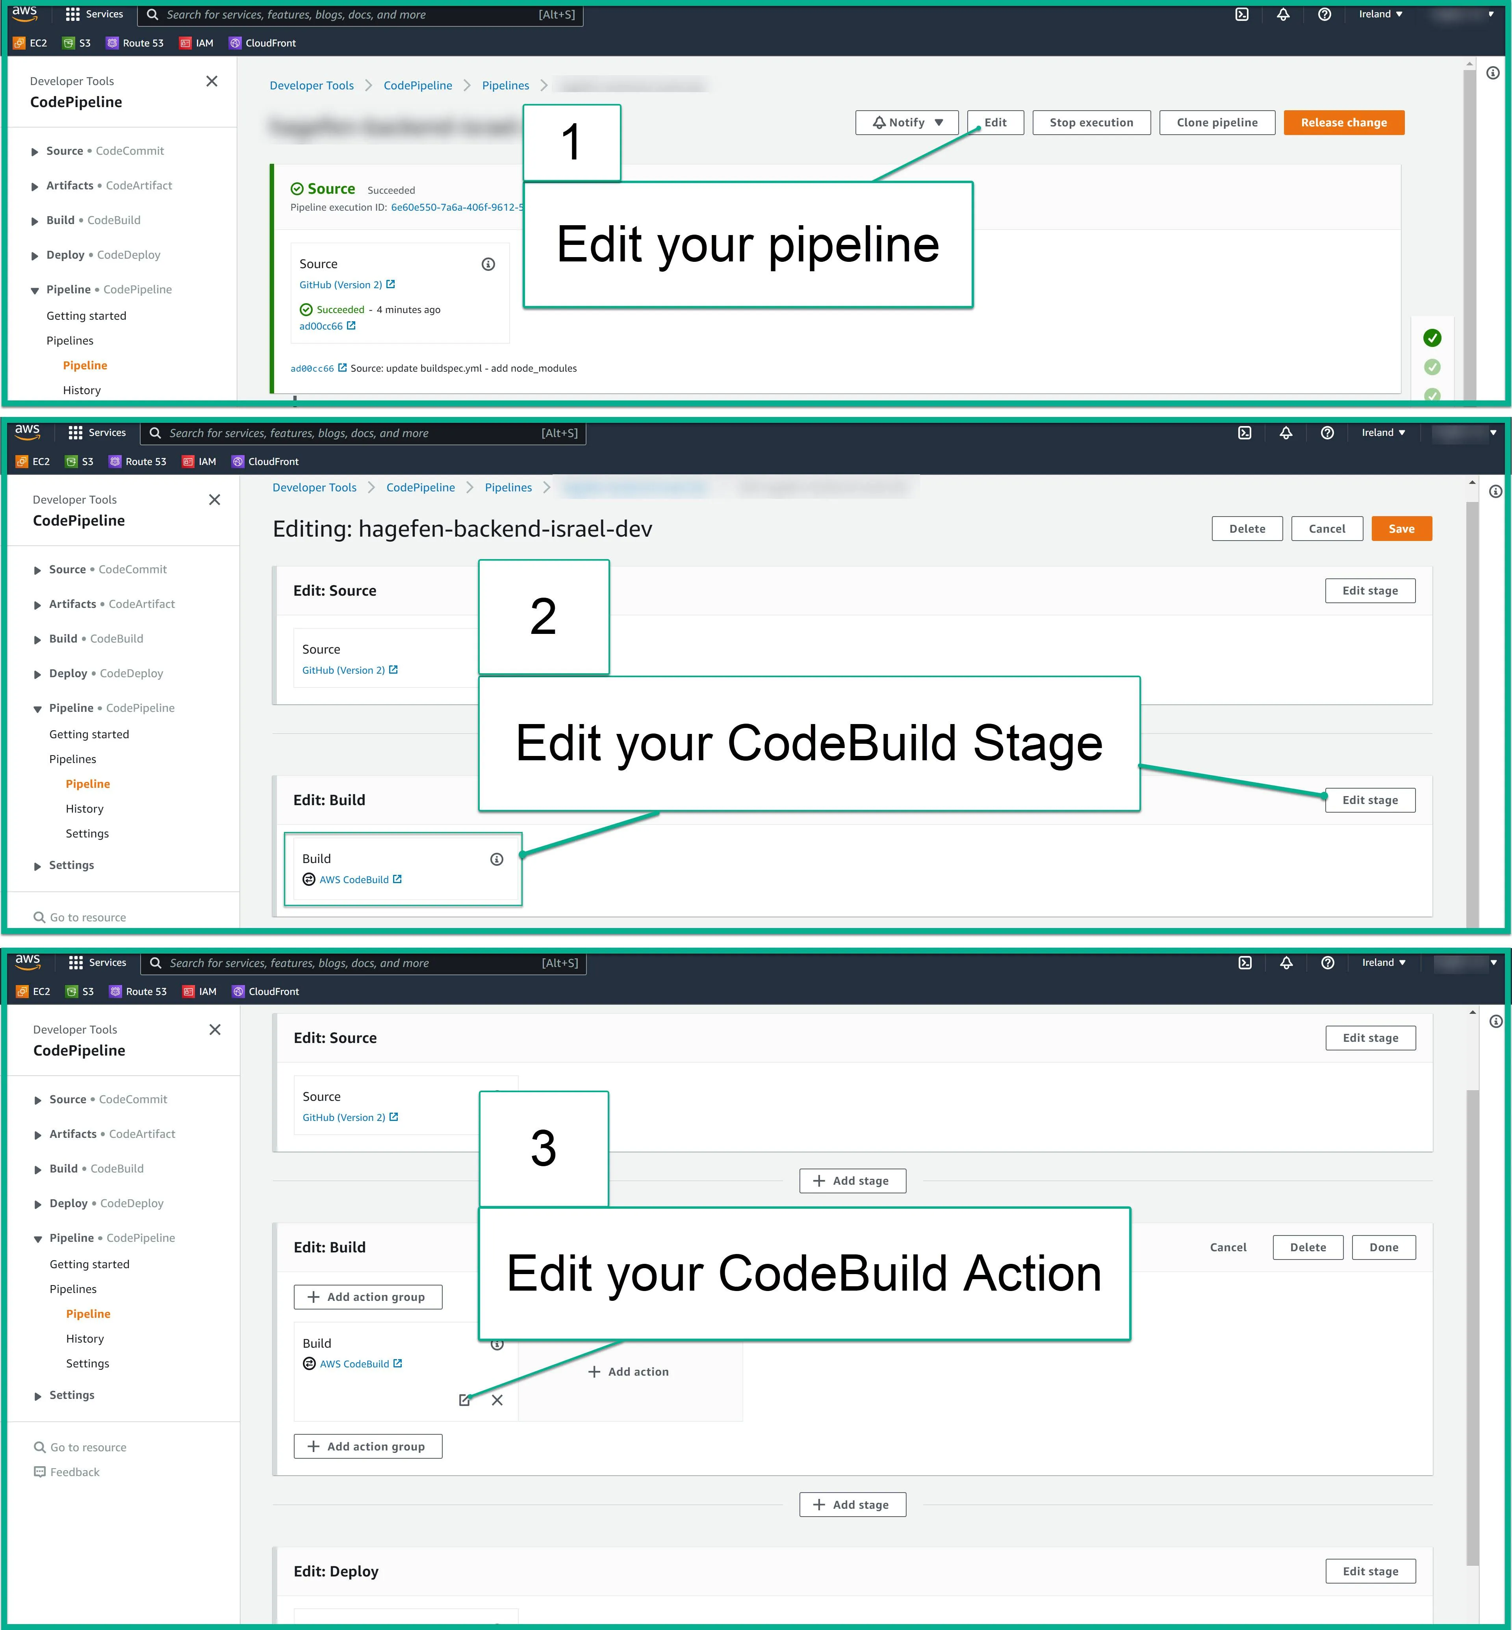Click info icon on Succeeded Source action card
The image size is (1512, 1630).
(488, 264)
